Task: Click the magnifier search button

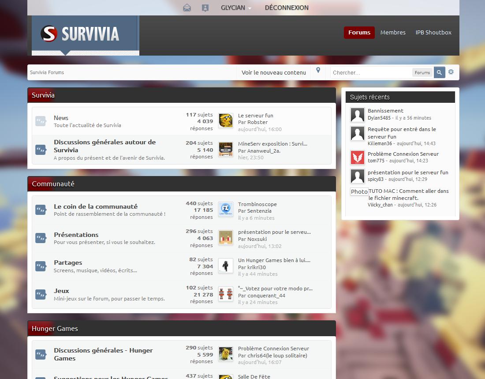Action: [439, 72]
